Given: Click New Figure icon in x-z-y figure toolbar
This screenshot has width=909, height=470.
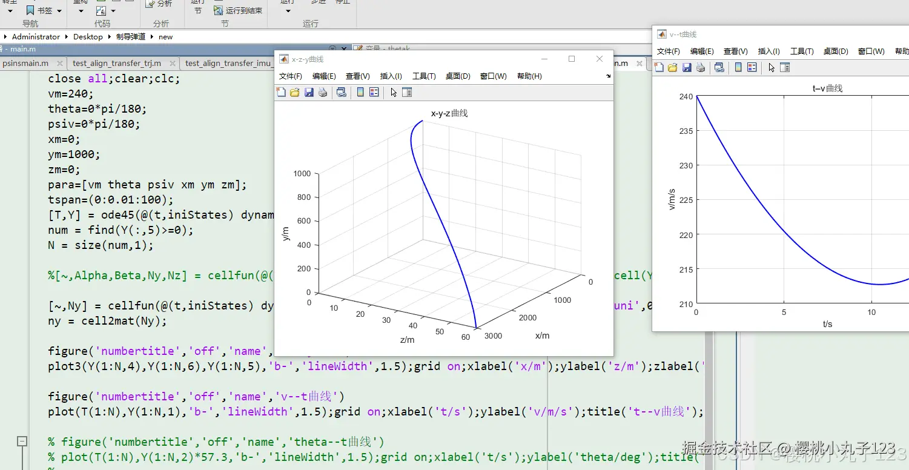Looking at the screenshot, I should click(x=281, y=92).
